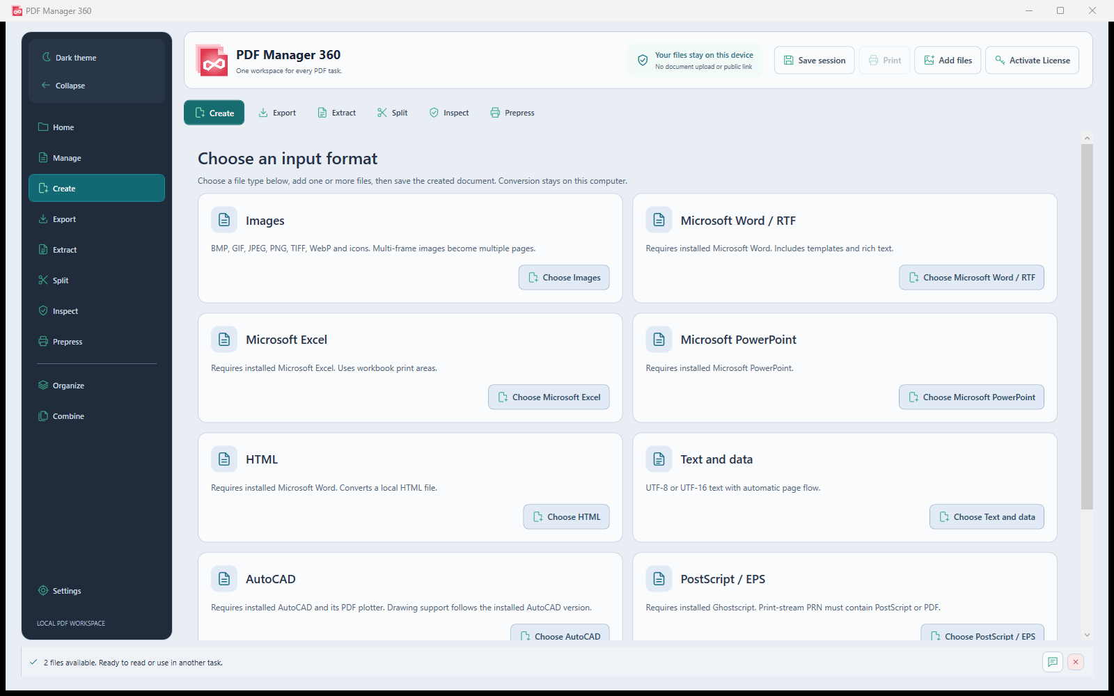Click the Images card document icon
Viewport: 1114px width, 696px height.
(224, 220)
